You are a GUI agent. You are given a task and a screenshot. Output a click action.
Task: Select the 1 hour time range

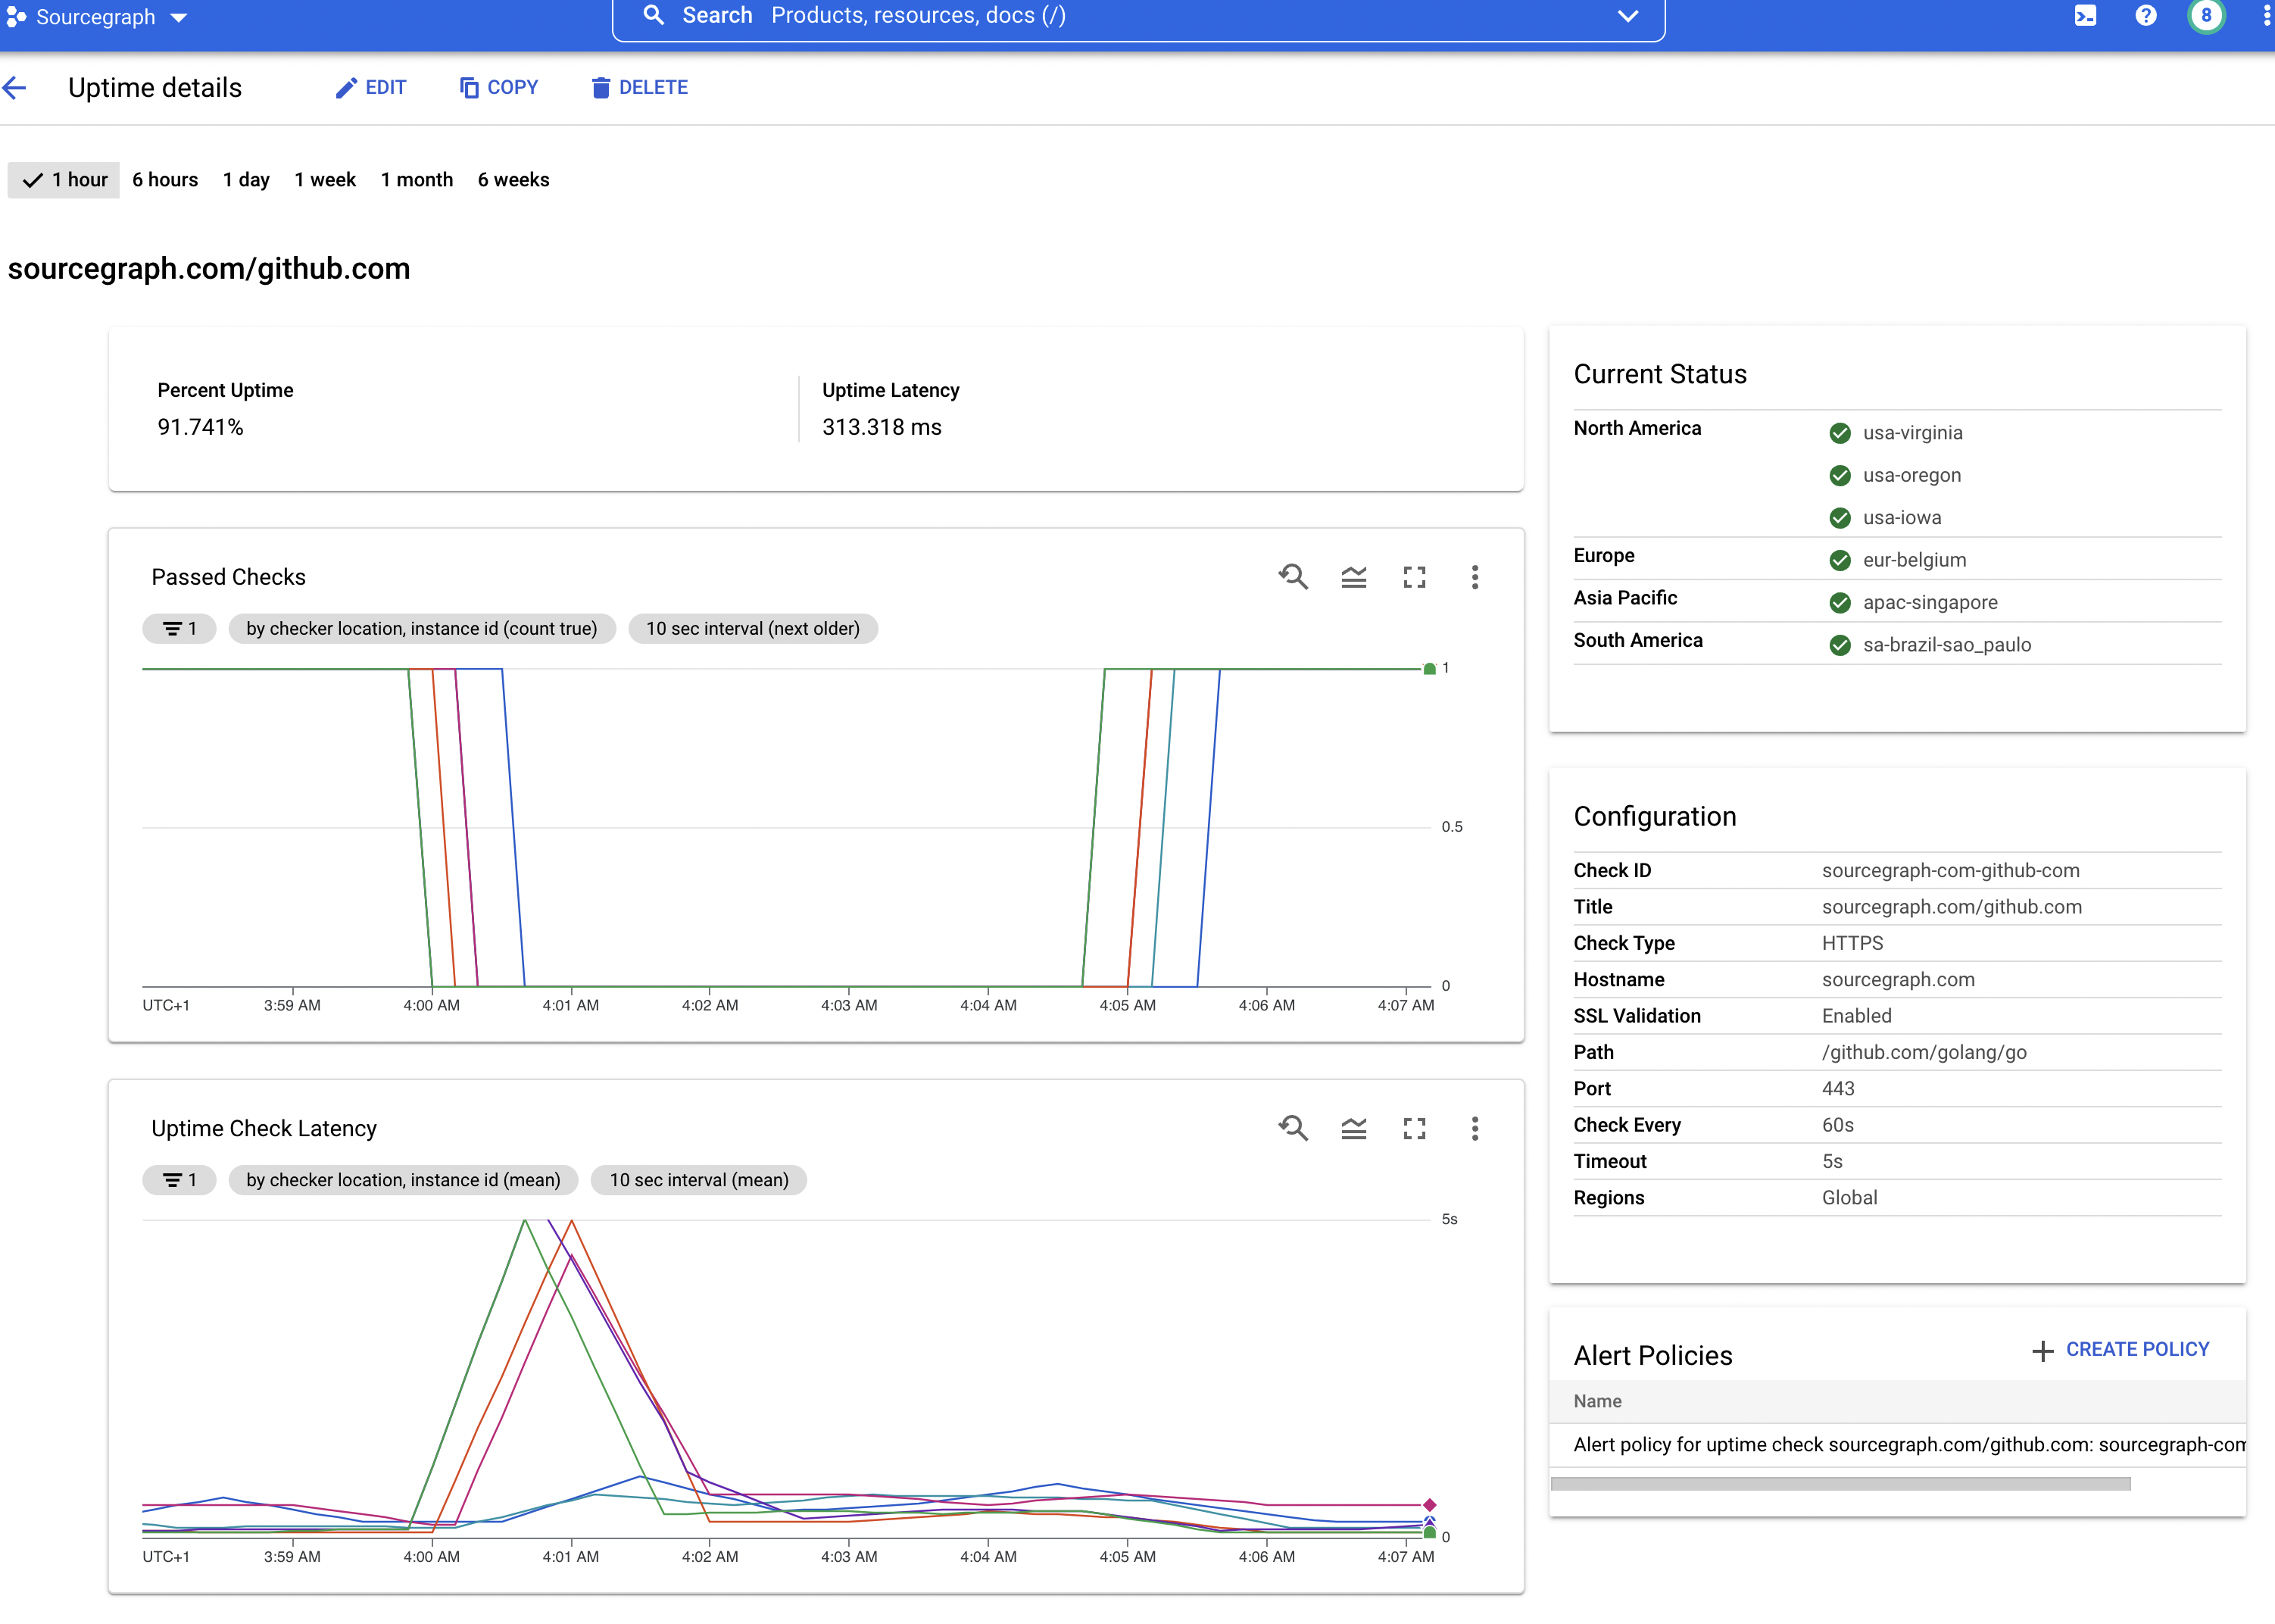tap(64, 180)
